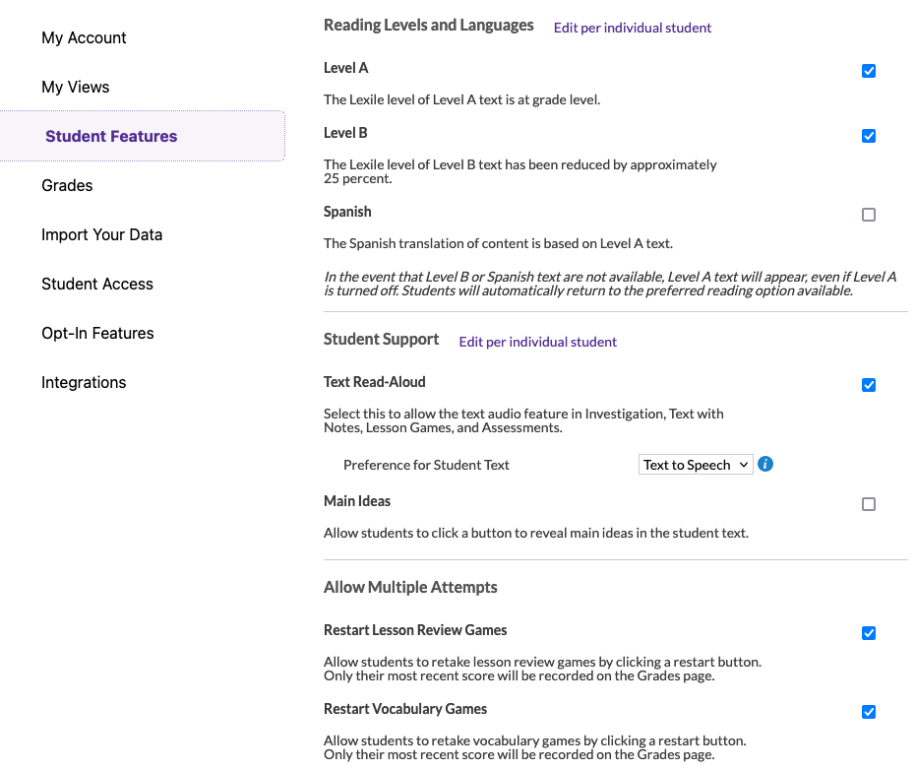Click Edit per individual student for Student Support
This screenshot has width=916, height=770.
click(537, 342)
